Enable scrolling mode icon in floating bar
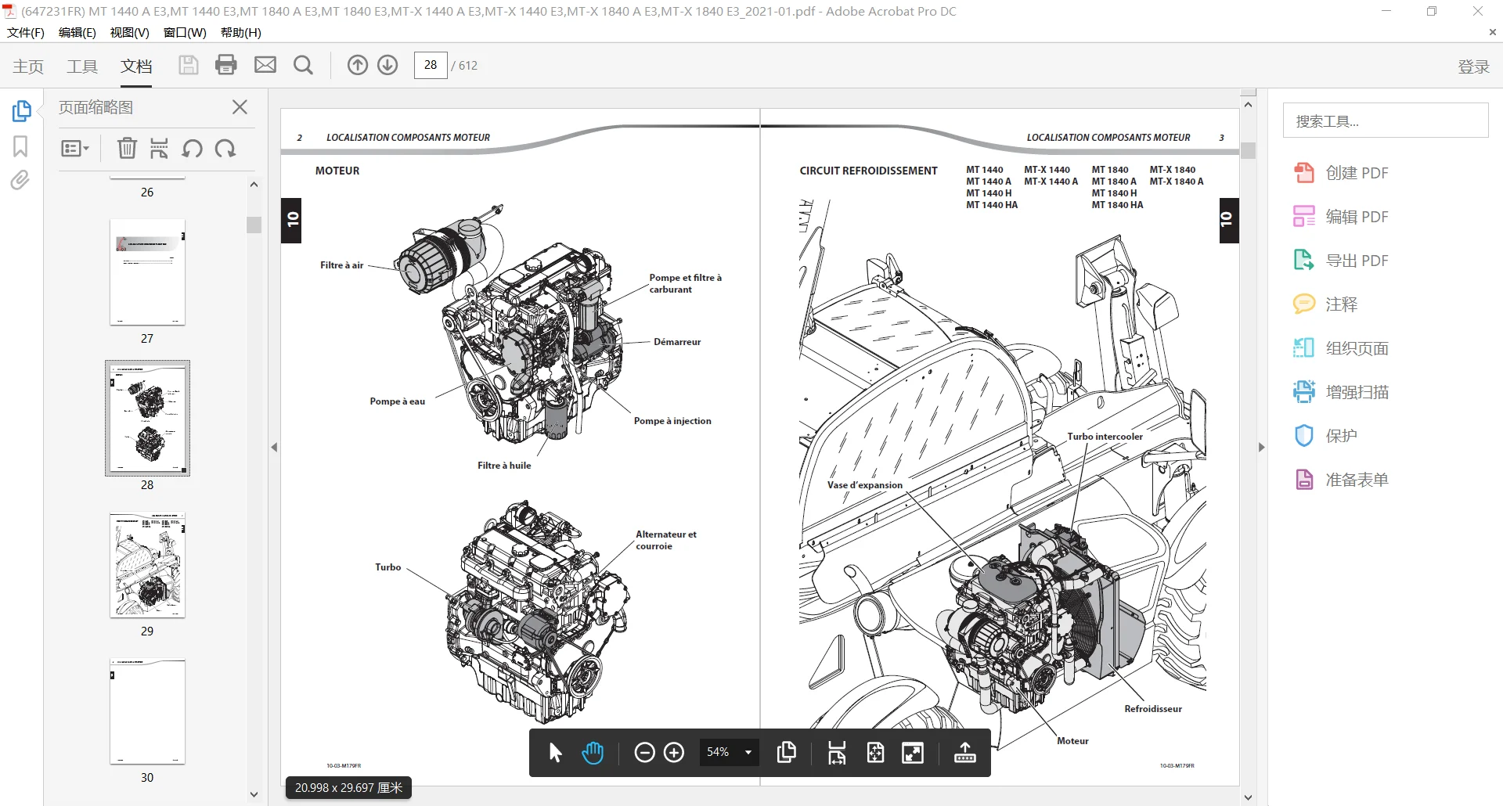Screen dimensions: 1503x806 click(837, 753)
